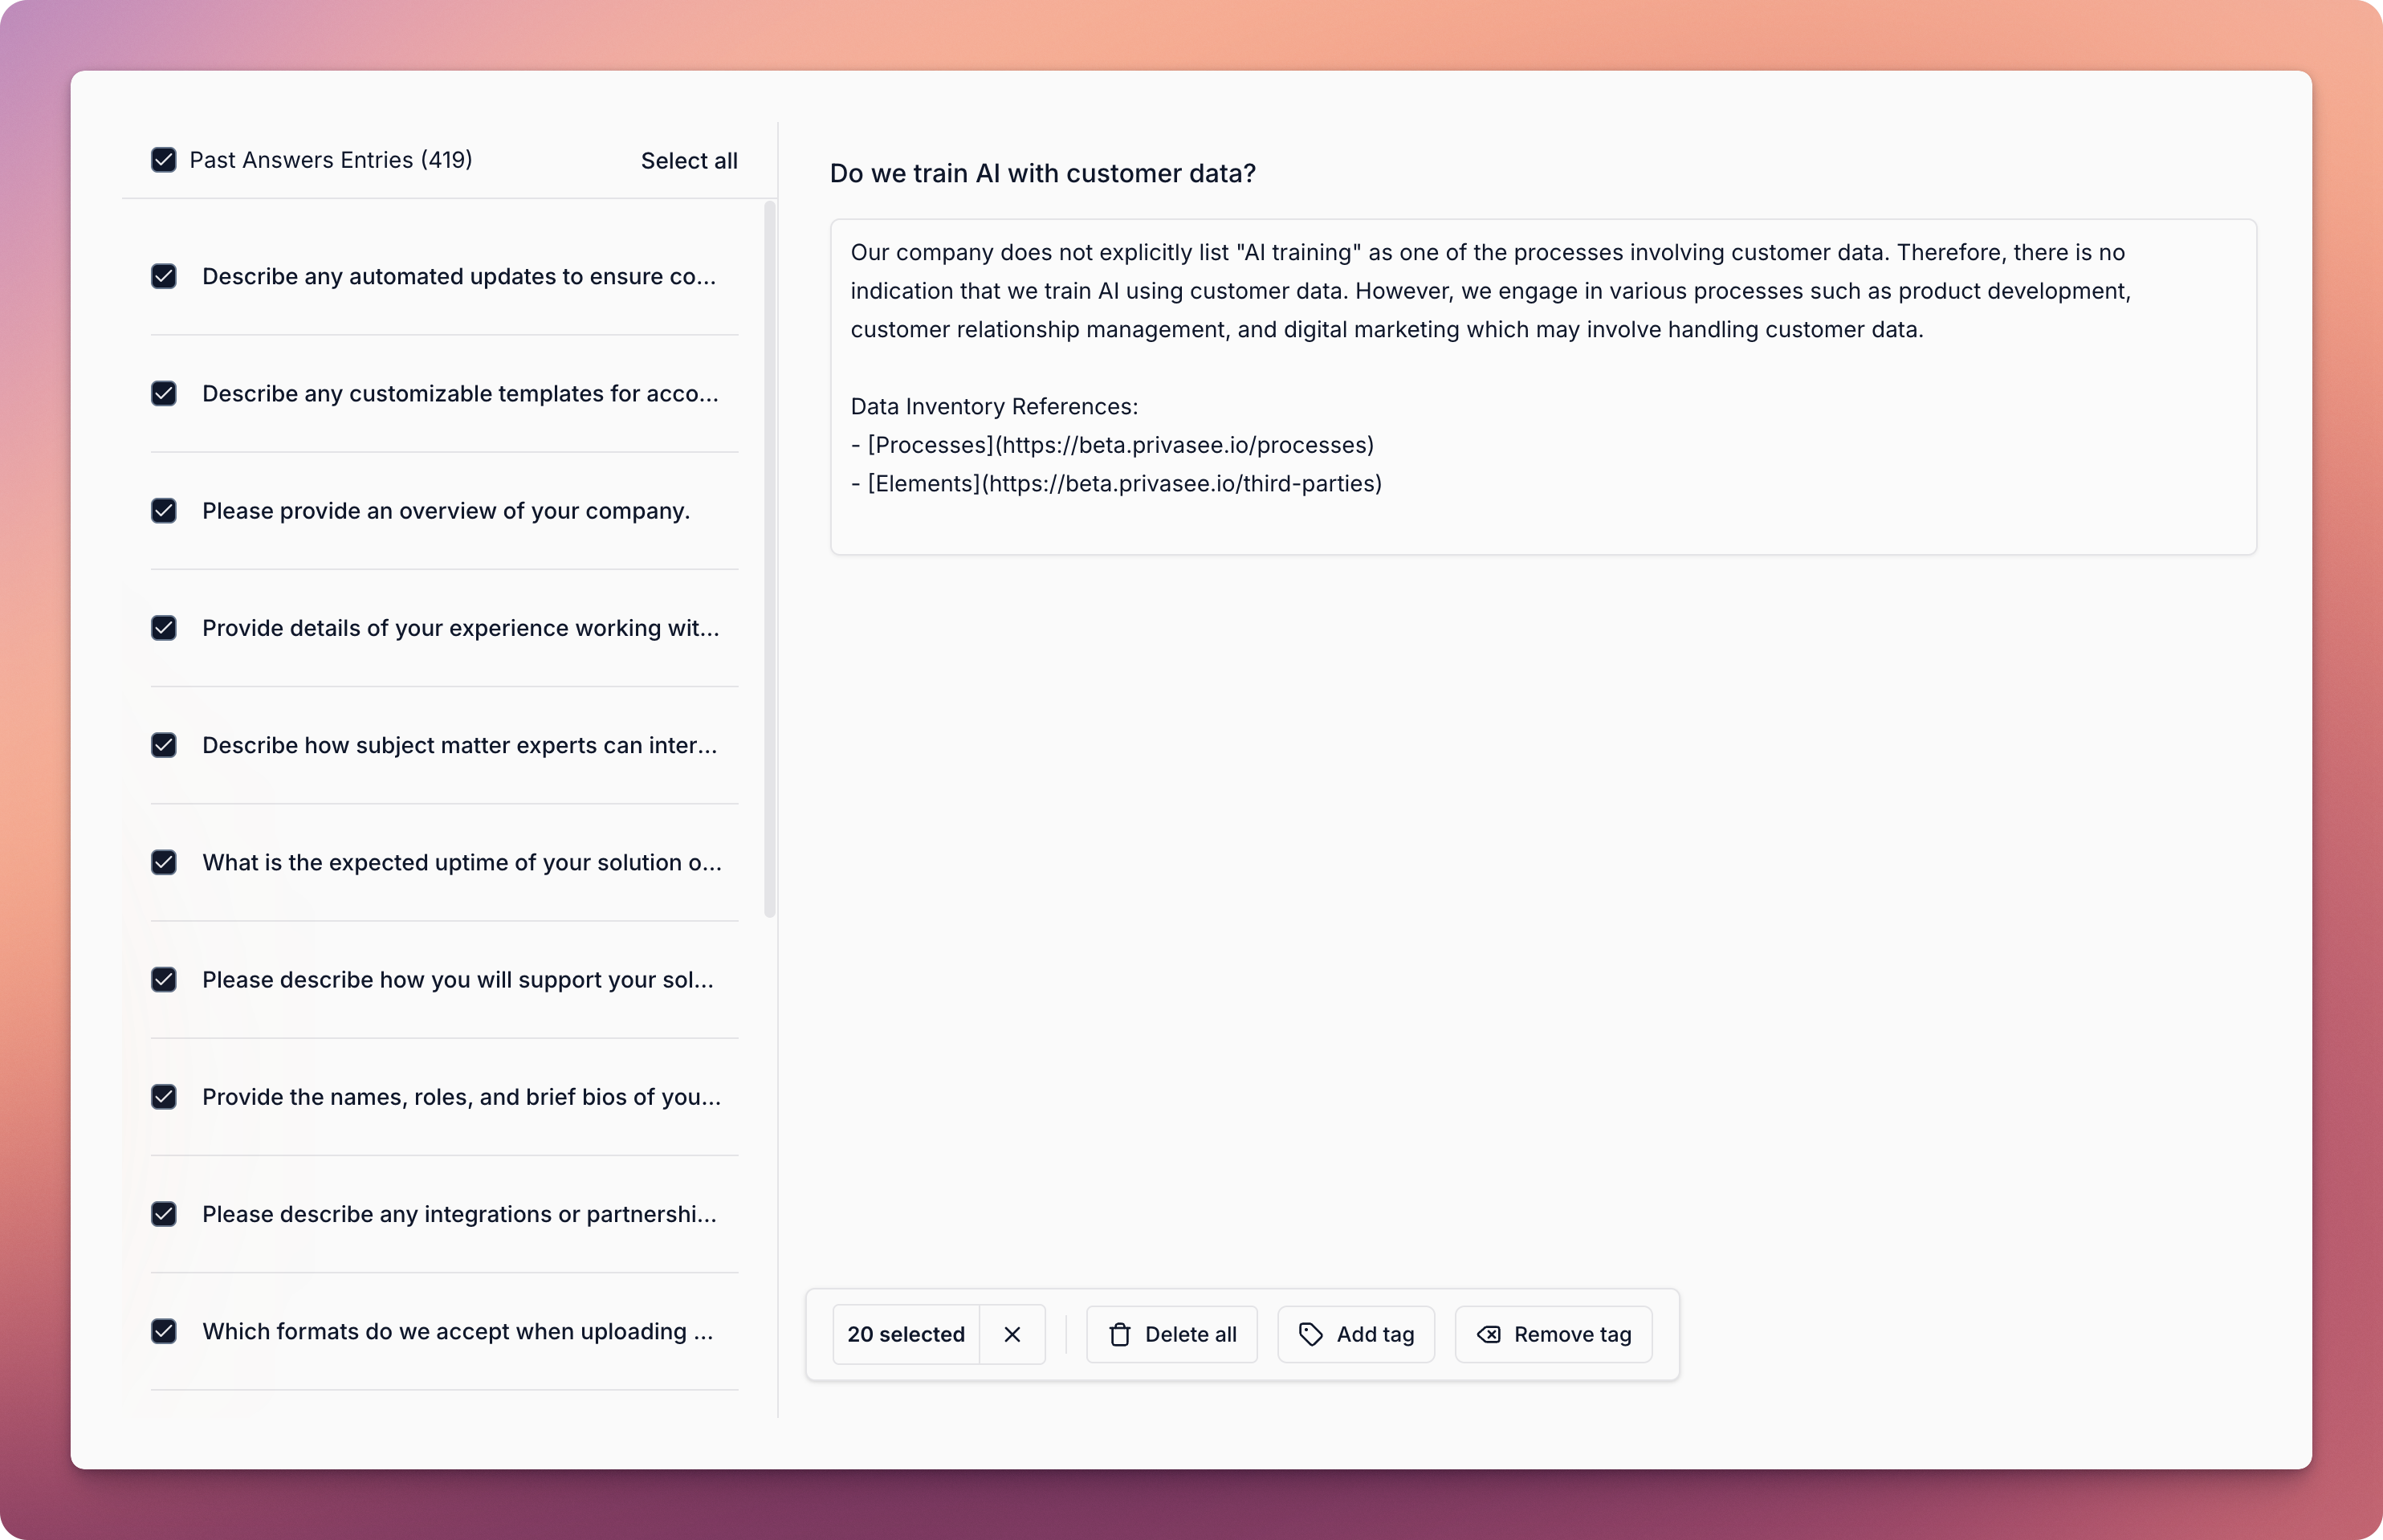This screenshot has width=2383, height=1540.
Task: Uncheck 'Please provide an overview' checkbox
Action: [x=164, y=511]
